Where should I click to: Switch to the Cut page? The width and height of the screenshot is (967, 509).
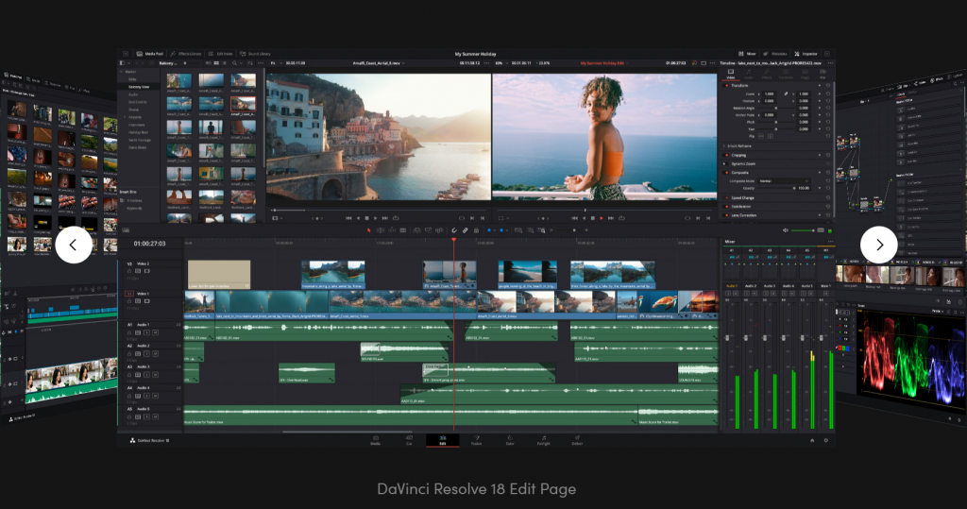pos(409,440)
